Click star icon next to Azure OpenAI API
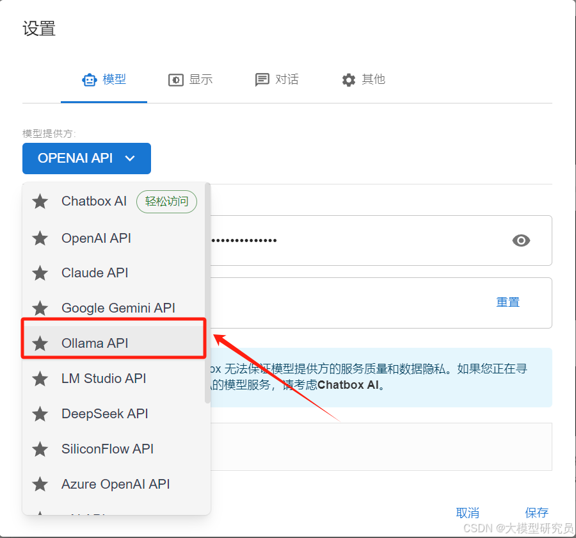Screen dimensions: 576x538 (40, 485)
